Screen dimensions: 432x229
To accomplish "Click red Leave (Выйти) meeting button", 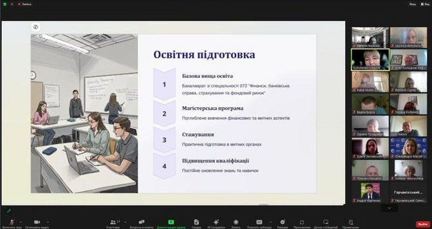I will [423, 225].
